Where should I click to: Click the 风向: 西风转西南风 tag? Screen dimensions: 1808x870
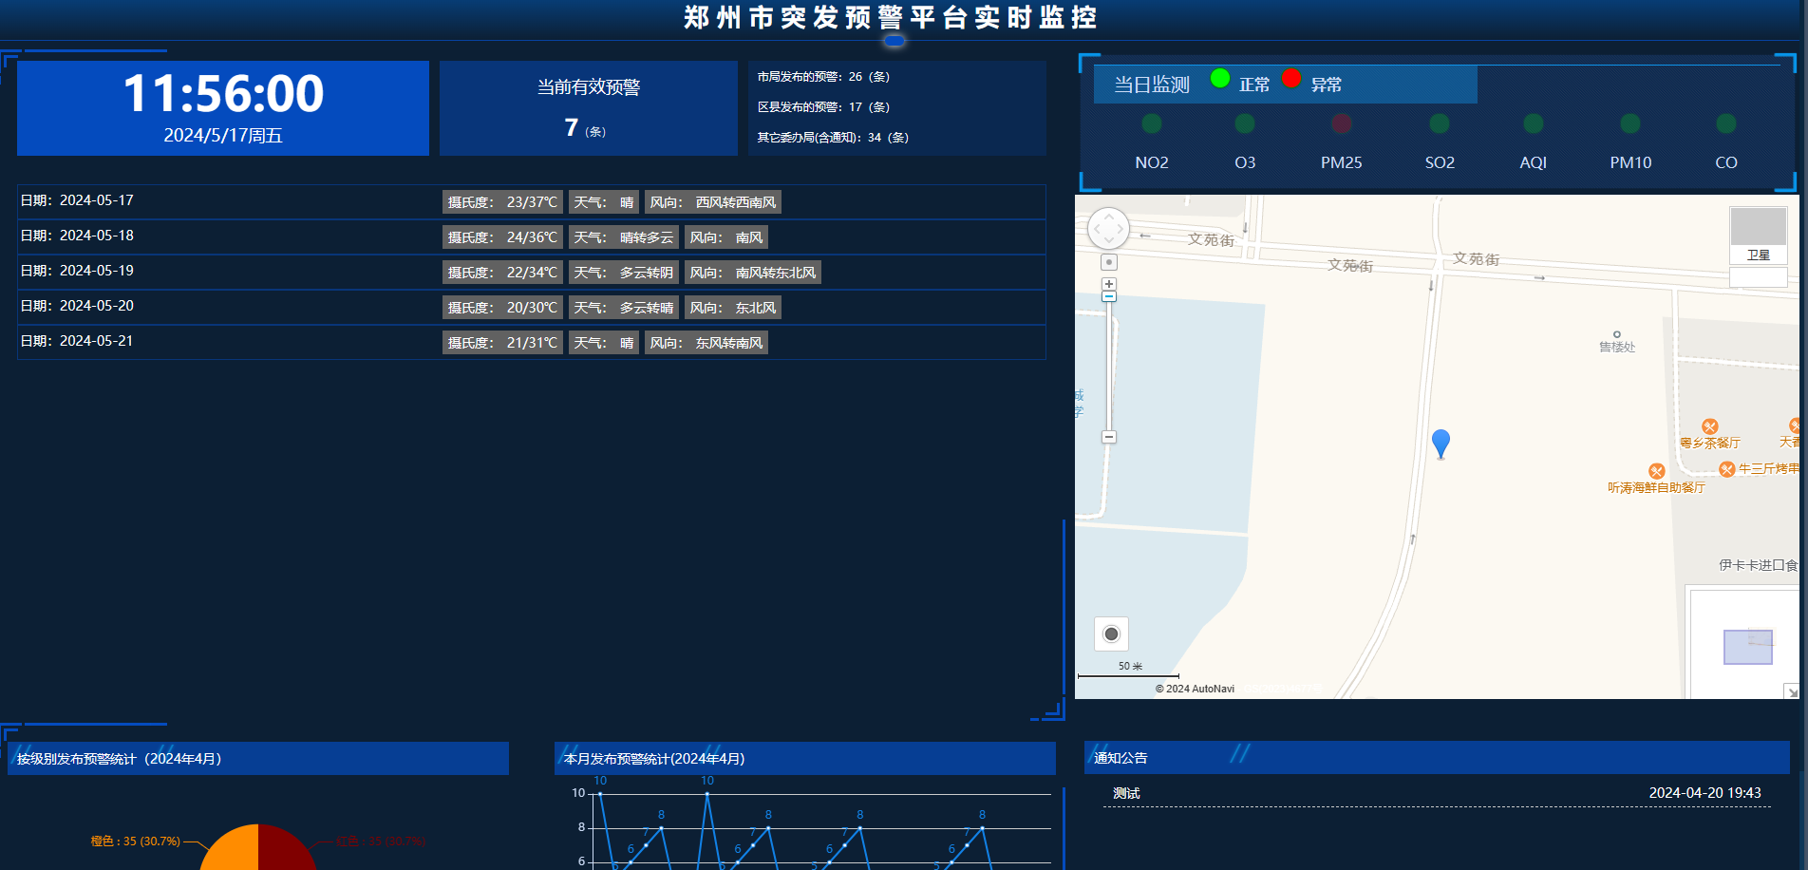point(713,202)
